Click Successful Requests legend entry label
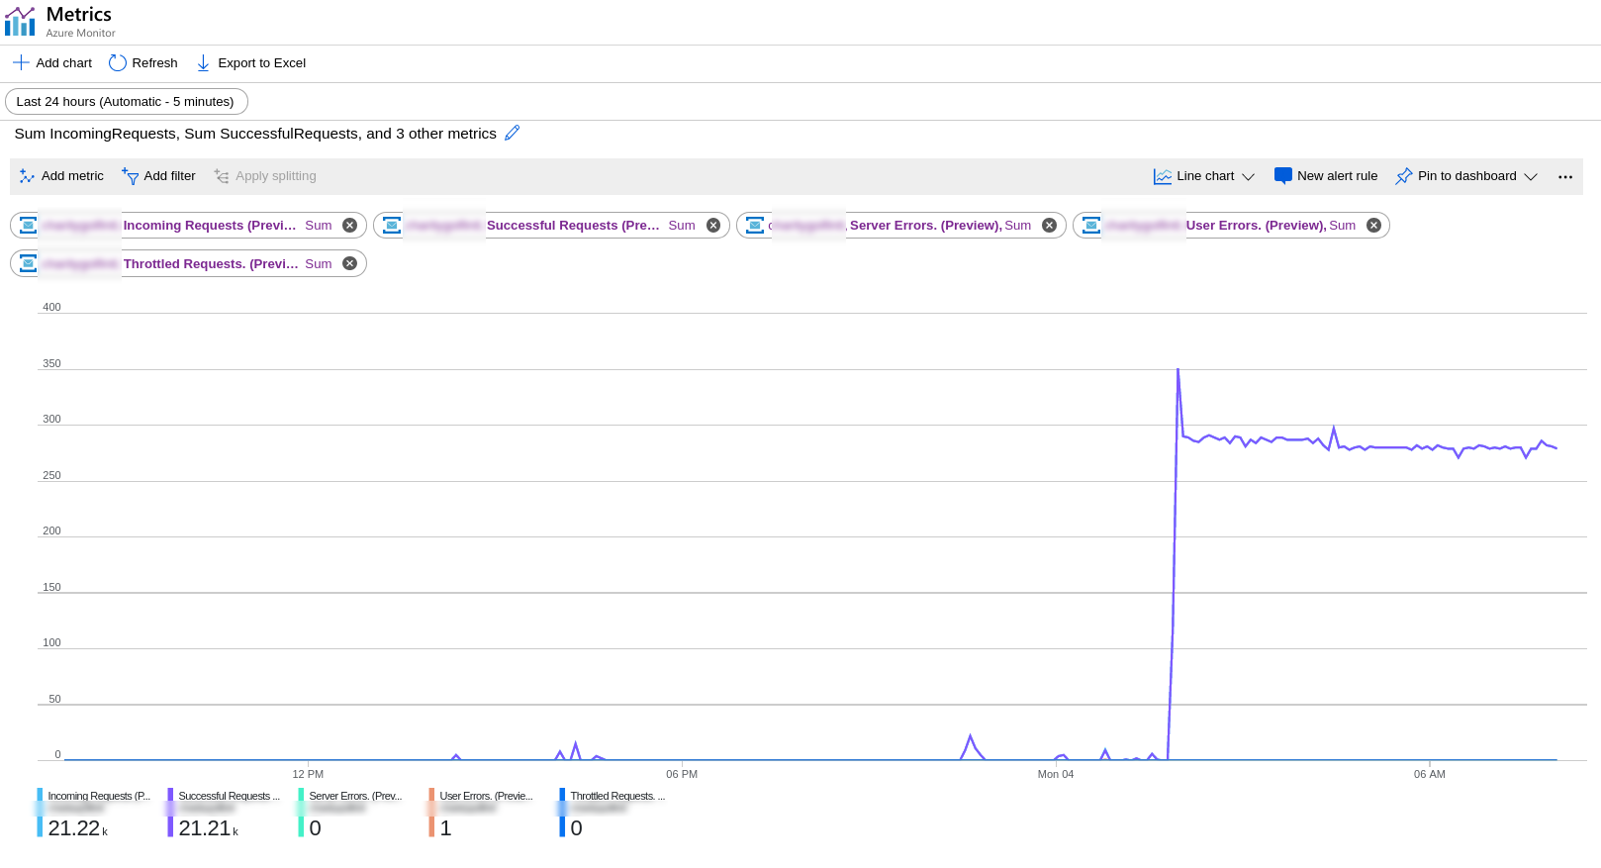 tap(230, 796)
